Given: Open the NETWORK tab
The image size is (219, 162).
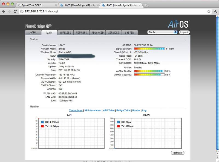Looking at the screenshot, I should (x=81, y=33).
